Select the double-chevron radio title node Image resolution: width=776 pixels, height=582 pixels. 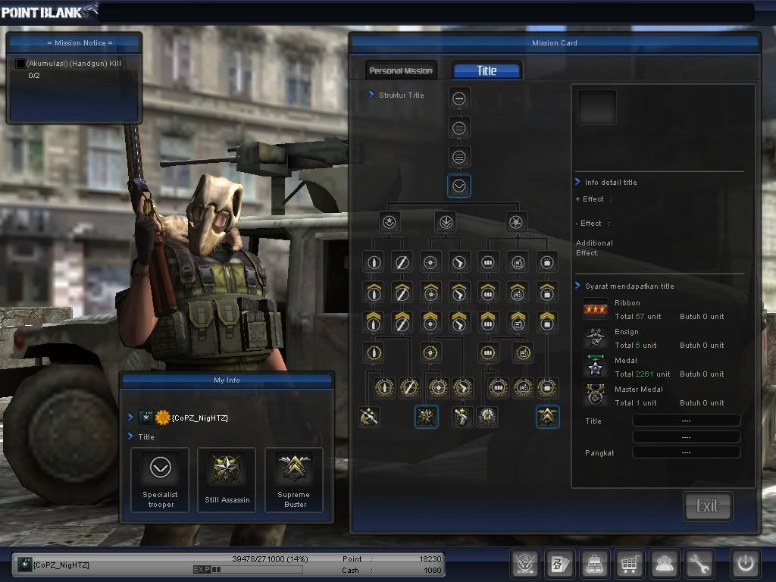click(x=518, y=321)
